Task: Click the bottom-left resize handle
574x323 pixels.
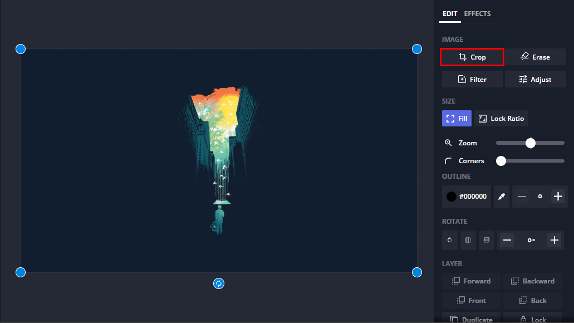Action: point(21,272)
